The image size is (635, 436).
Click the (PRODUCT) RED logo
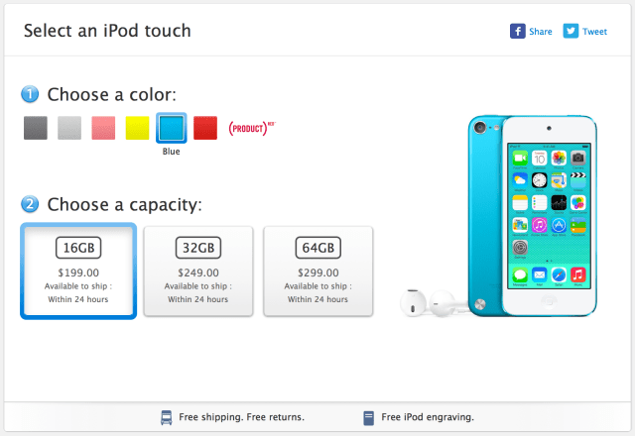tap(250, 129)
